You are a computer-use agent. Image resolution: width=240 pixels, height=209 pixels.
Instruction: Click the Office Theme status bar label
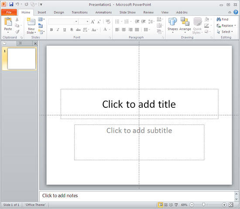click(x=35, y=205)
